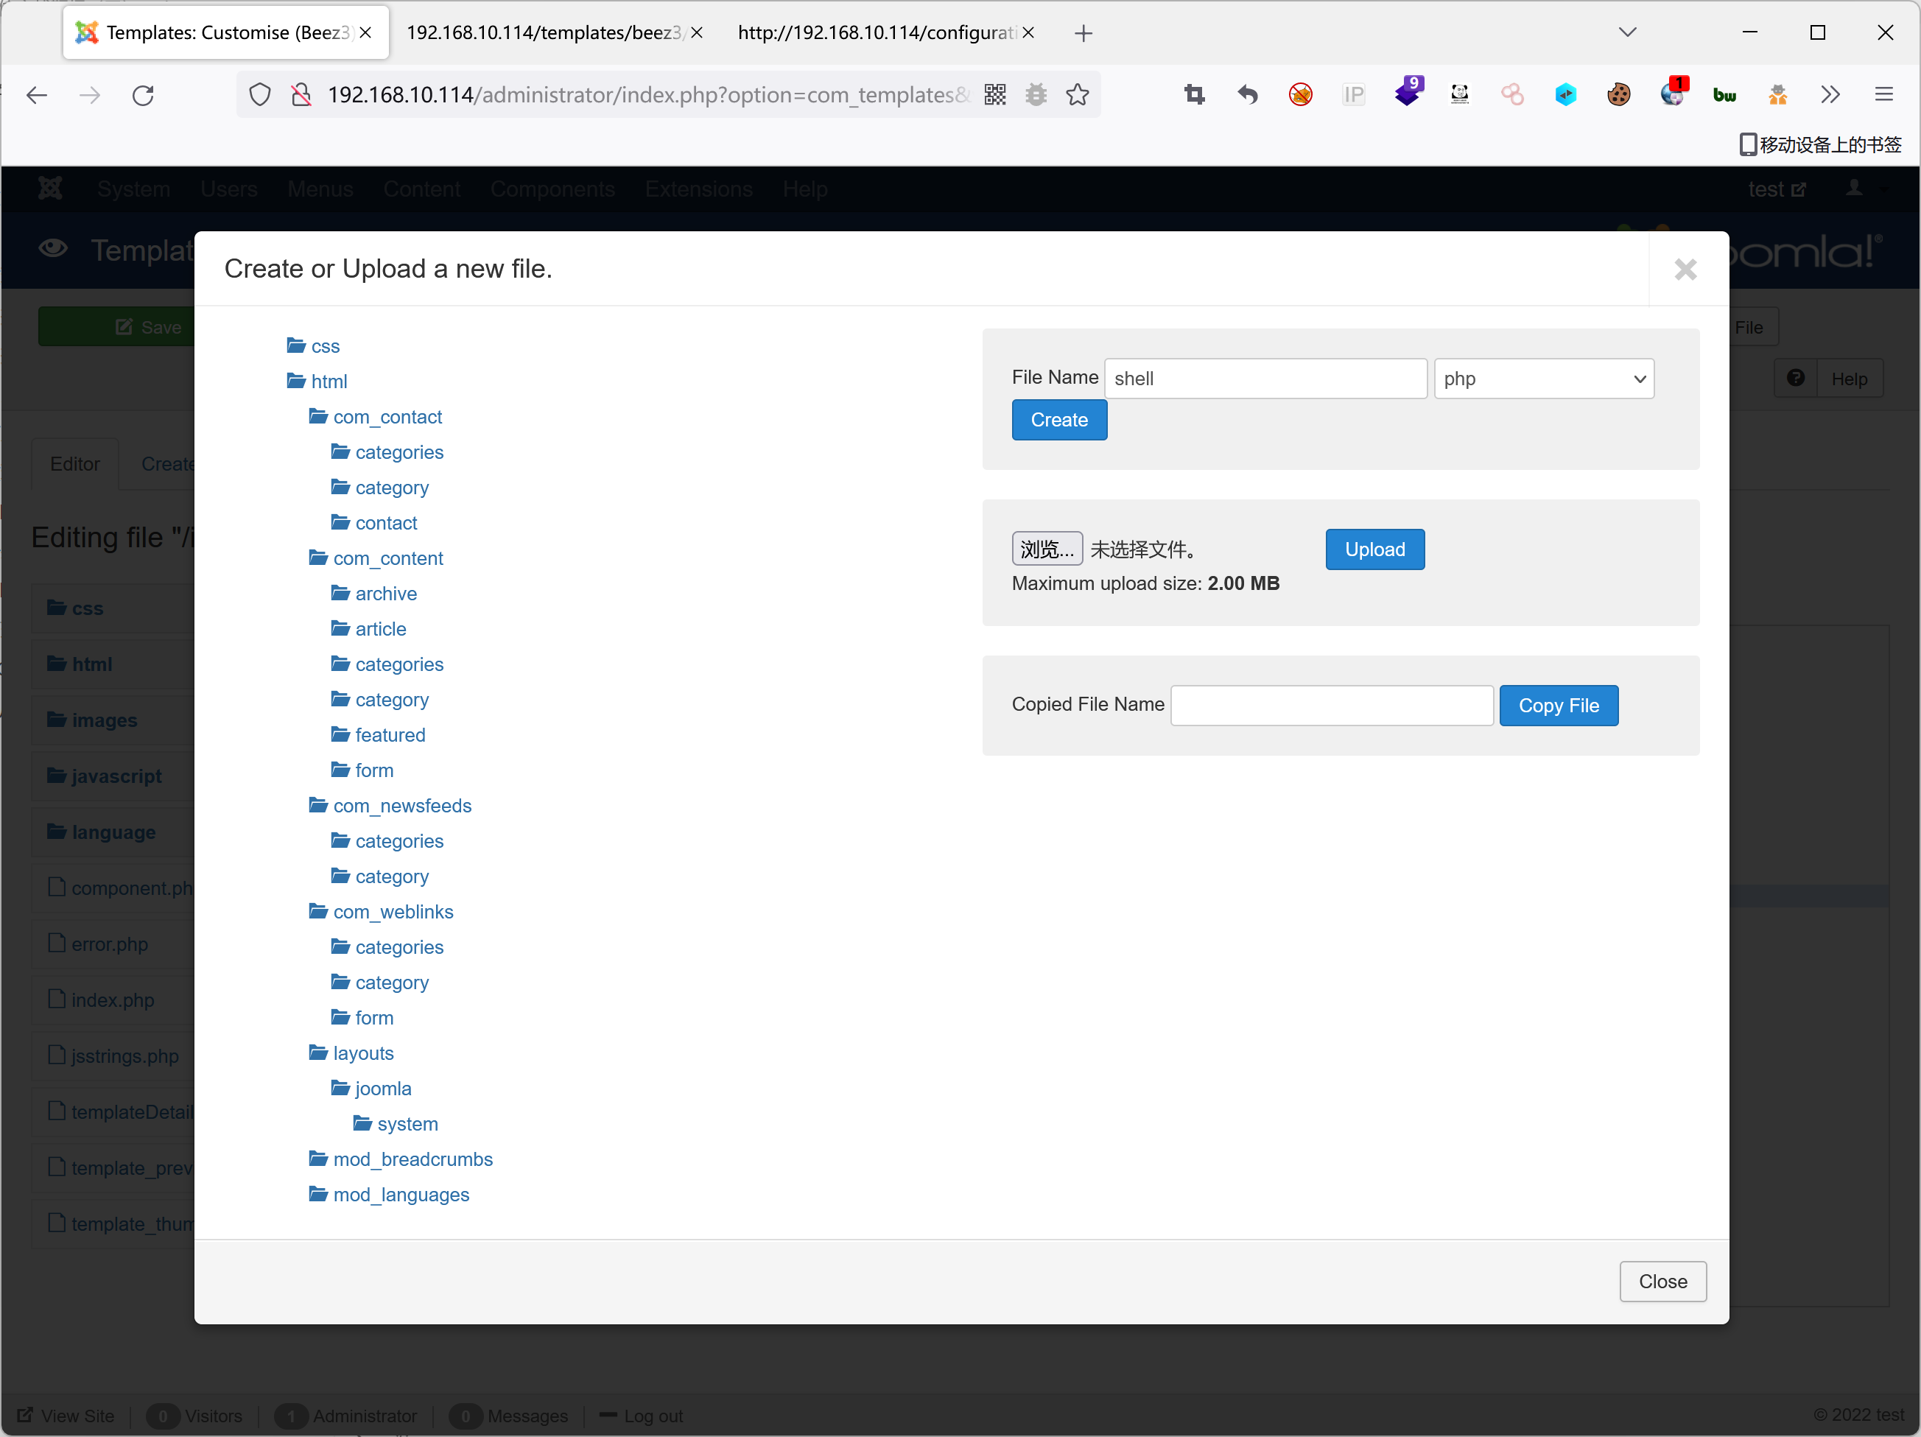The height and width of the screenshot is (1437, 1921).
Task: Click the QR code icon in address bar
Action: click(x=994, y=94)
